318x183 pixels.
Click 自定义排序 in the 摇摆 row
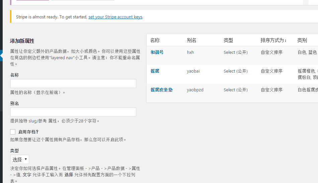tap(271, 71)
